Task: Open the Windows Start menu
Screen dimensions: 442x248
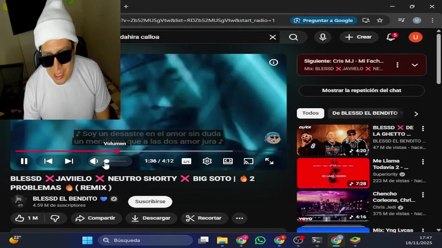Action: 87,240
